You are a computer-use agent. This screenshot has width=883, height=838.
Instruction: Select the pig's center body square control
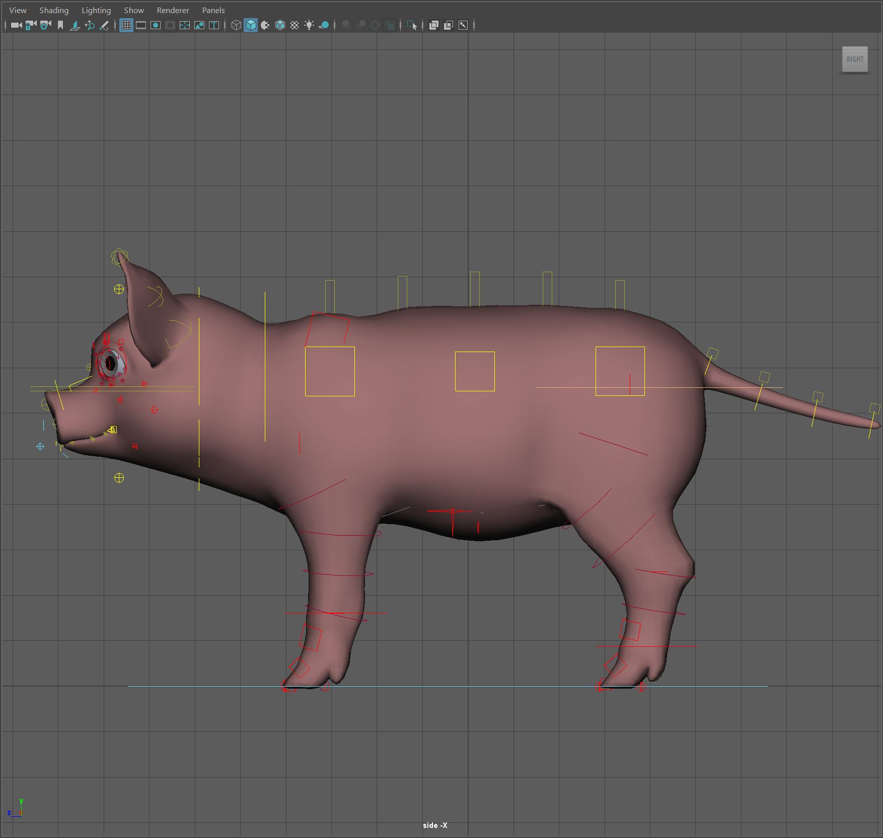[475, 352]
